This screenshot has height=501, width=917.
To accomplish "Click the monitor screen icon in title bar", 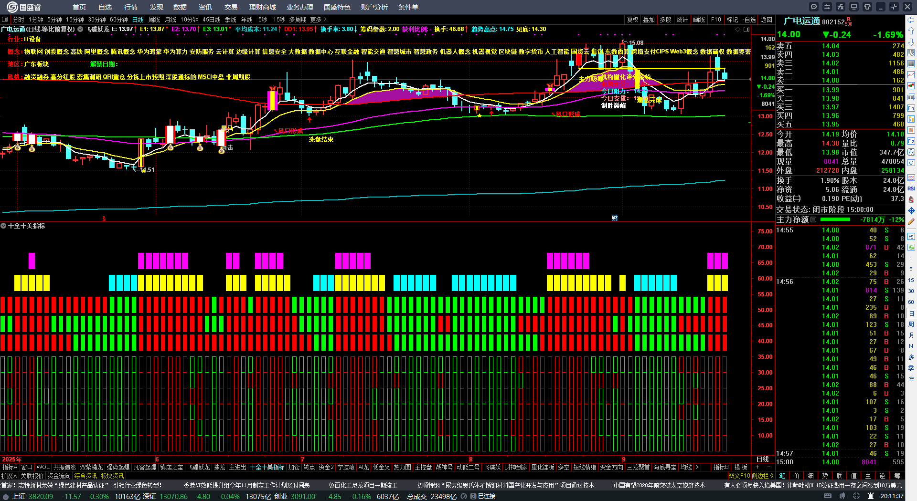I will (x=854, y=7).
